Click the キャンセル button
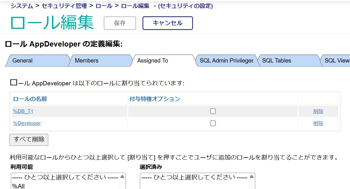Screen dimensions: 350x189 tap(168, 23)
